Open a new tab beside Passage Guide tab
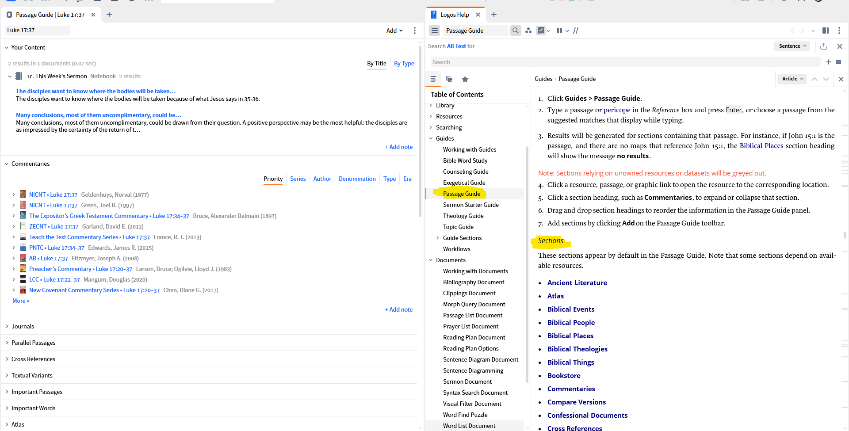Image resolution: width=849 pixels, height=431 pixels. pos(109,15)
